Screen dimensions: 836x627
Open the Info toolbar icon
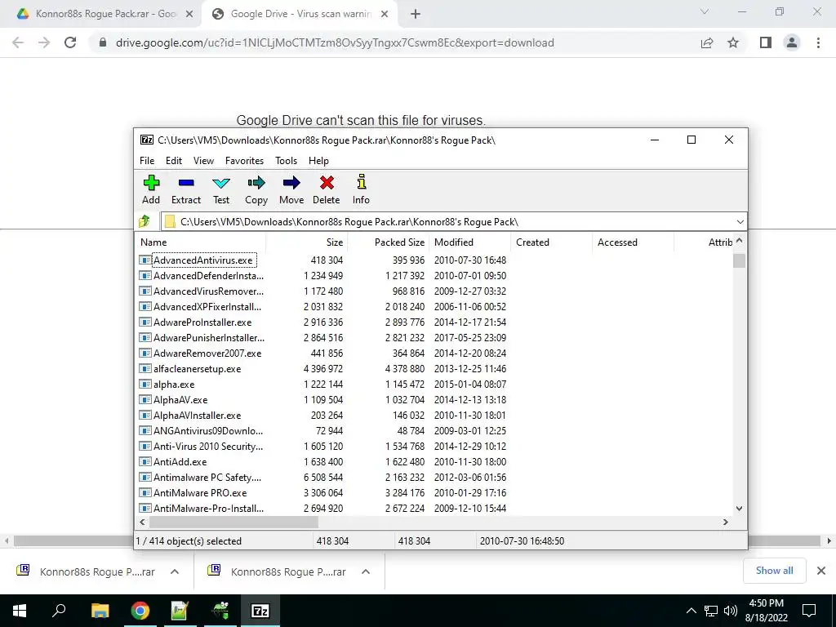point(361,189)
